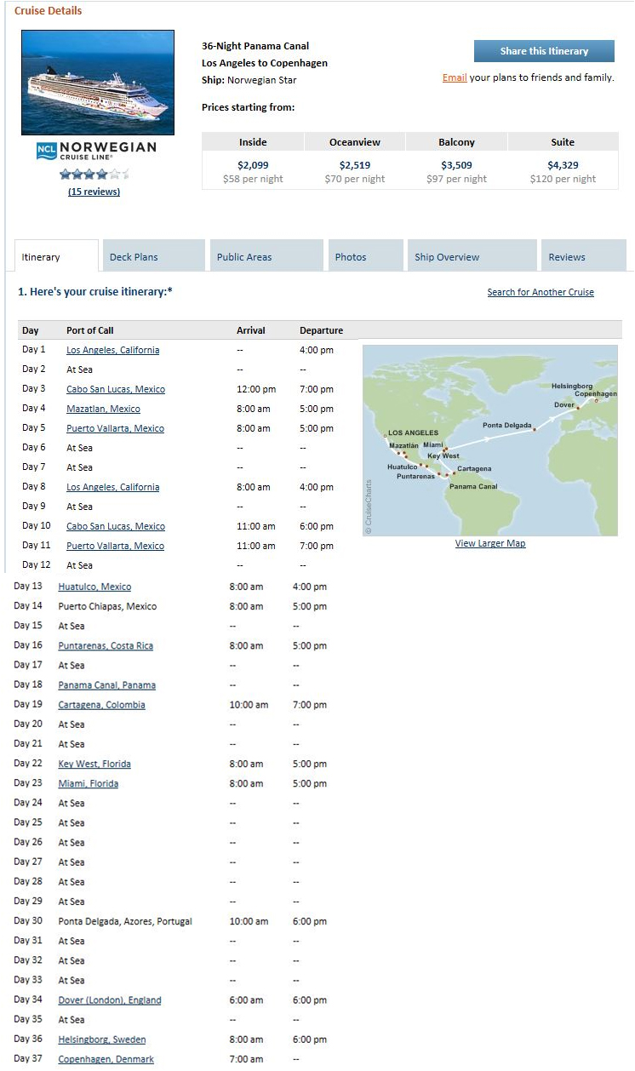Click the Cruise Details heading
Screen dimensions: 635x1071
[x=49, y=11]
